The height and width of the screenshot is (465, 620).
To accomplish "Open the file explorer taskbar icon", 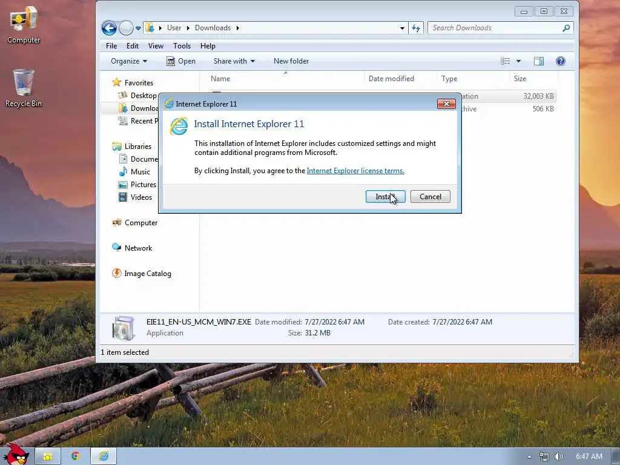I will tap(48, 457).
